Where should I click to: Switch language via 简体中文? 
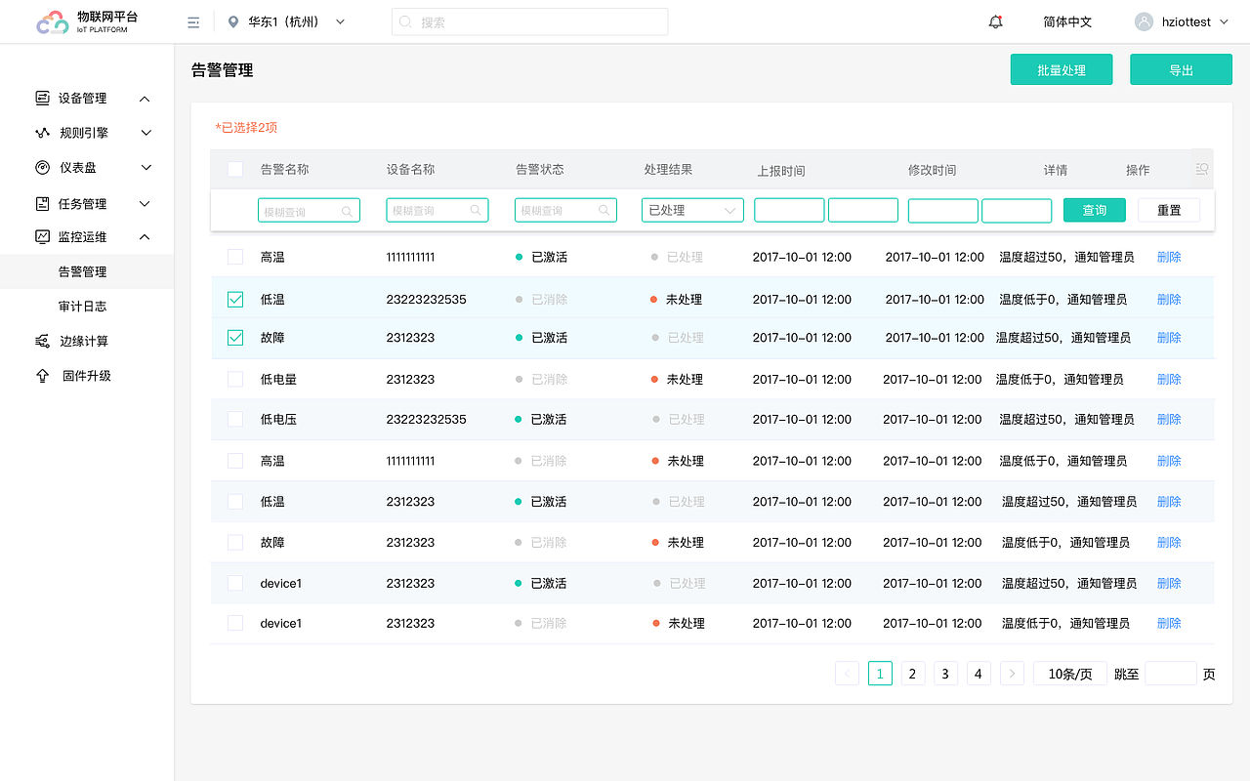click(x=1067, y=22)
